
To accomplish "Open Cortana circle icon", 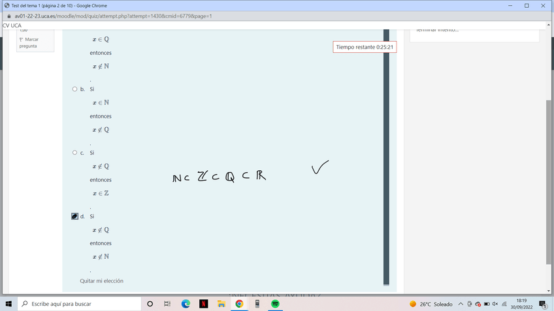I will [150, 304].
